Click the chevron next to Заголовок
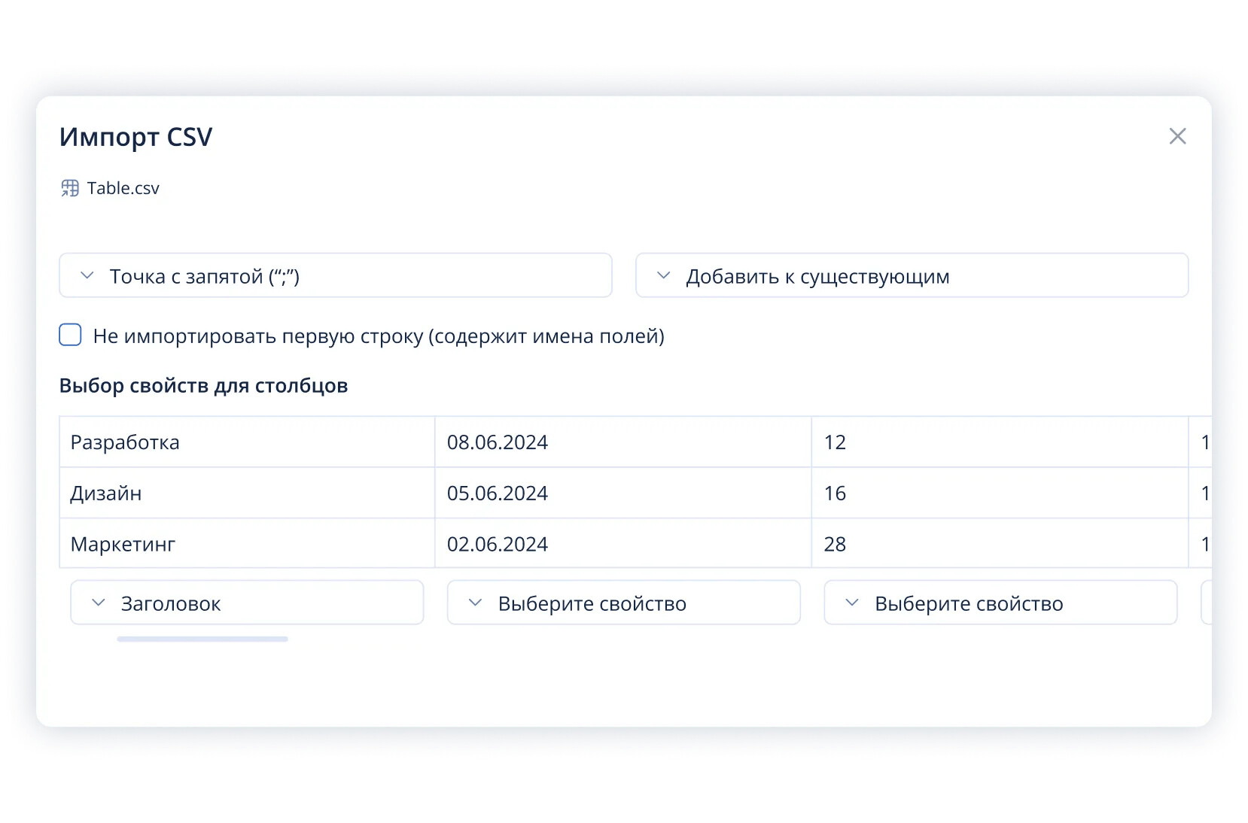1248x823 pixels. point(99,603)
